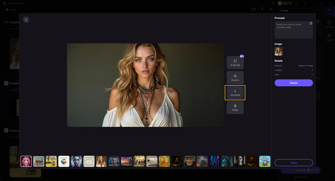Select the blonde woman thumbnail in filmstrip
Image resolution: width=335 pixels, height=181 pixels.
point(101,161)
